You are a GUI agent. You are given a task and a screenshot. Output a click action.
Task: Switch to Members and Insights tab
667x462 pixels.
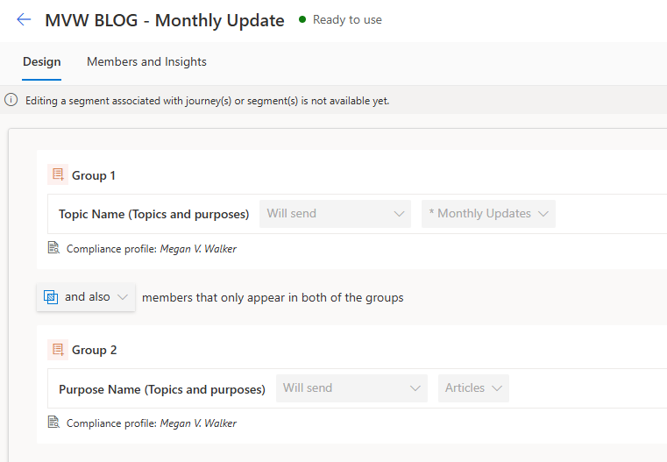[146, 62]
